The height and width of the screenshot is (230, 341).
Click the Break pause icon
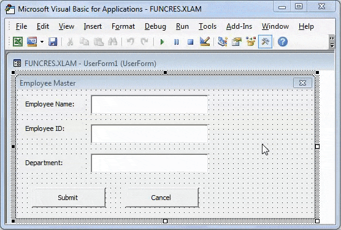point(177,42)
